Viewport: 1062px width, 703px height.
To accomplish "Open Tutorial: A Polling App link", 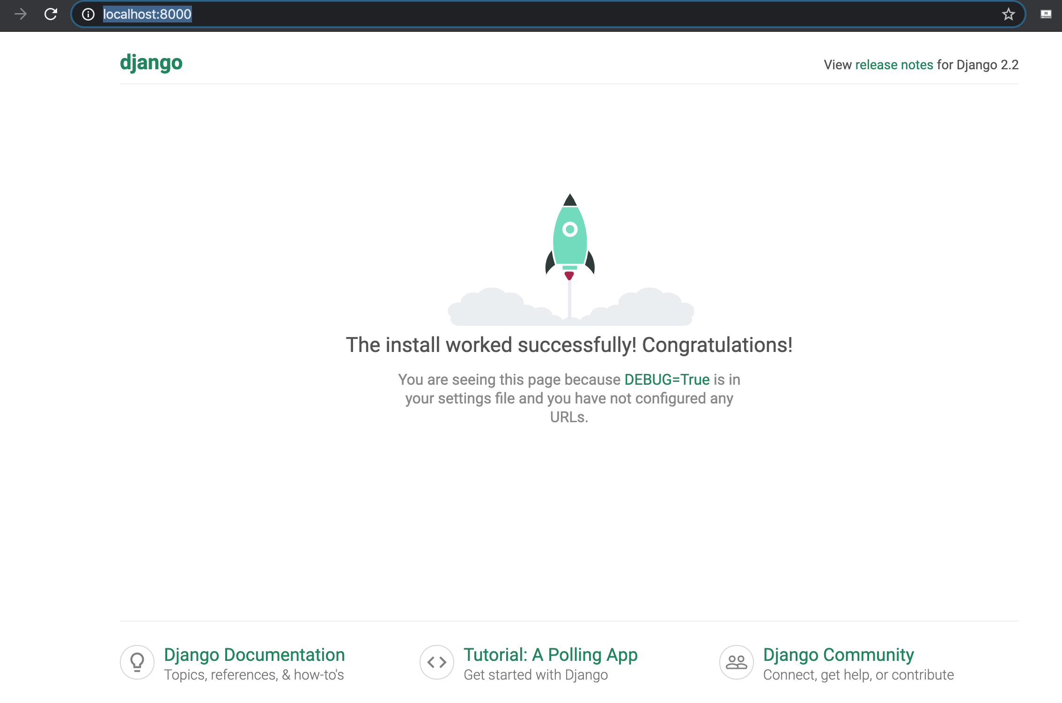I will (550, 655).
